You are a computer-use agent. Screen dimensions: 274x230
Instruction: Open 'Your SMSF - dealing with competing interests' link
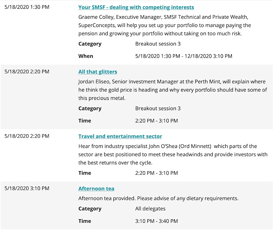tap(136, 7)
